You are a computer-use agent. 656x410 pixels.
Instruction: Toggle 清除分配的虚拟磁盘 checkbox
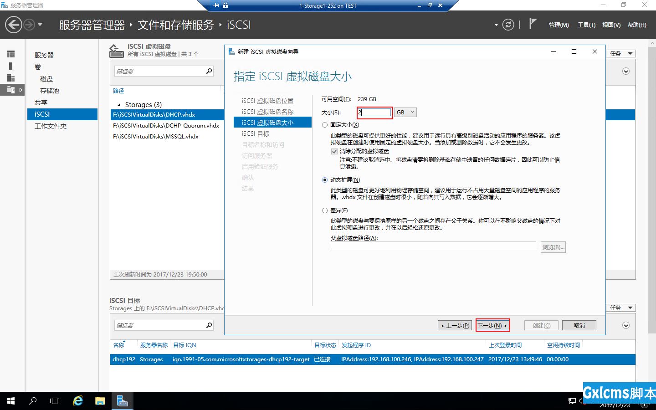point(334,151)
